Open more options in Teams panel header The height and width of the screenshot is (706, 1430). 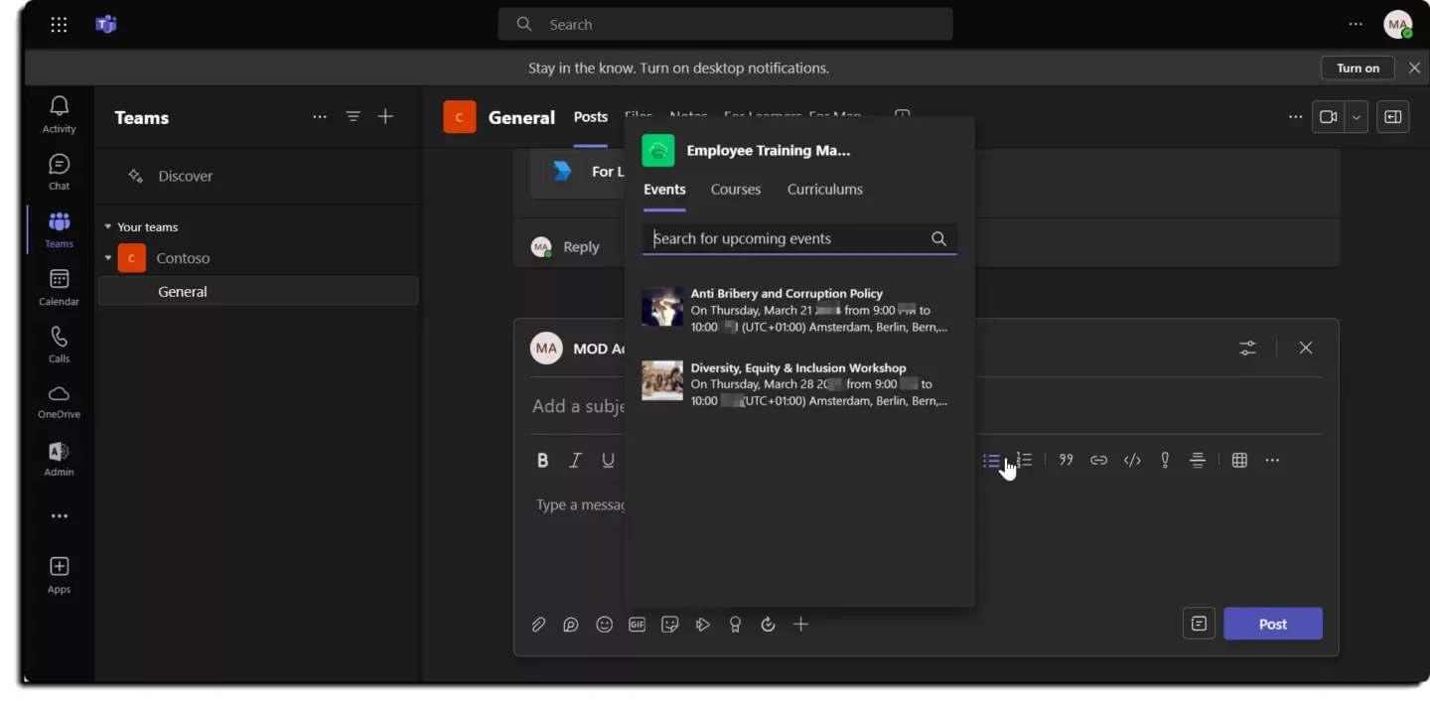point(320,117)
